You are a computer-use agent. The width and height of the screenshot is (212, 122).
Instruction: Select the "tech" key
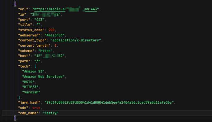point(24,66)
